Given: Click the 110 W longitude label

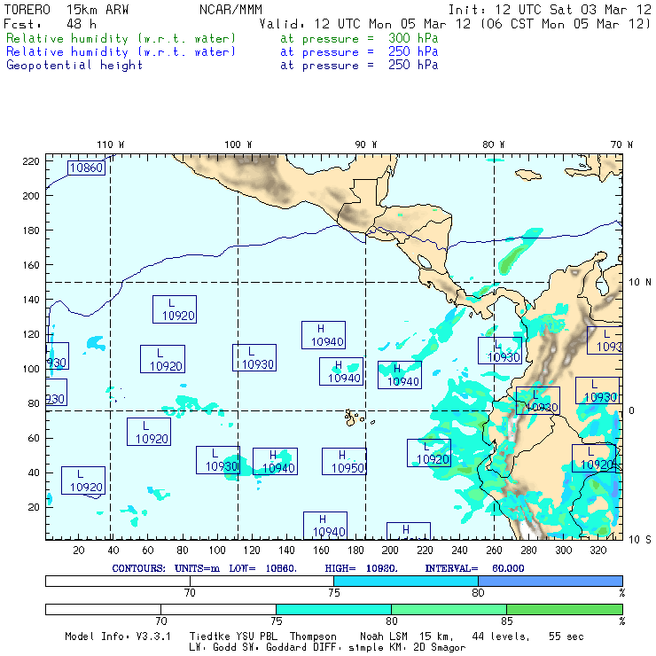Looking at the screenshot, I should (110, 144).
